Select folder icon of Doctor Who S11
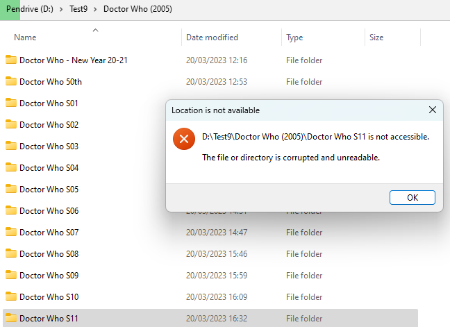The width and height of the screenshot is (450, 327). pos(11,318)
